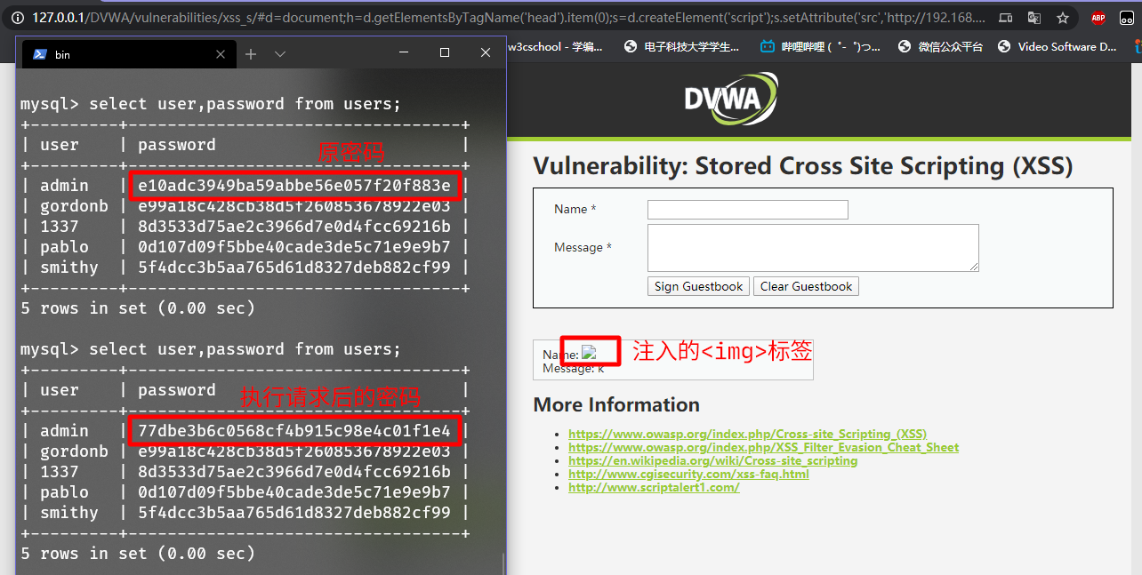Open the 微信公众平台 bookmark

point(940,47)
